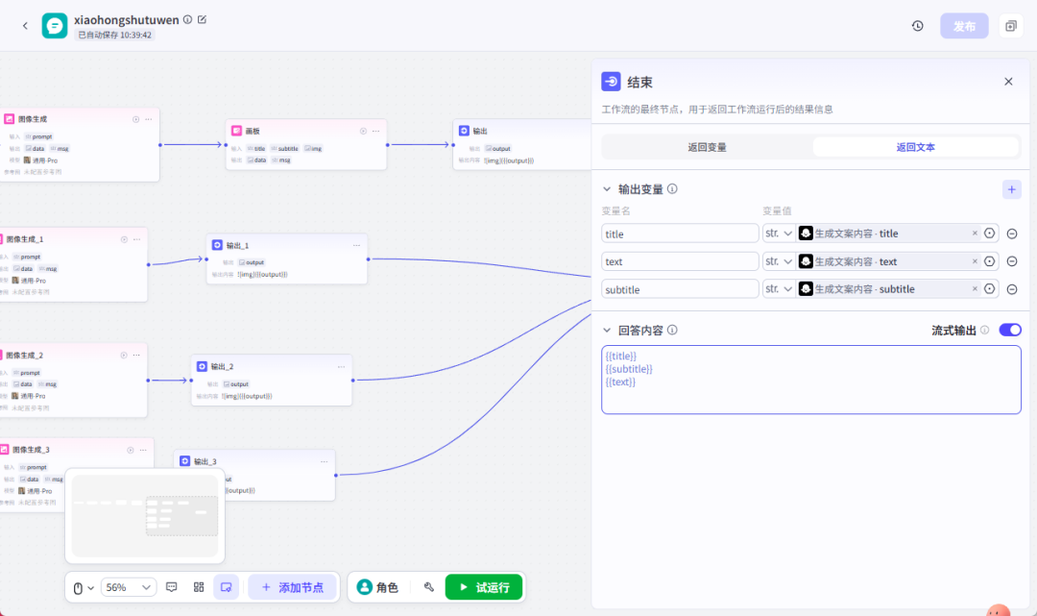Open more options on 图像生成_1 node
Screen dimensions: 1037x616
[136, 239]
